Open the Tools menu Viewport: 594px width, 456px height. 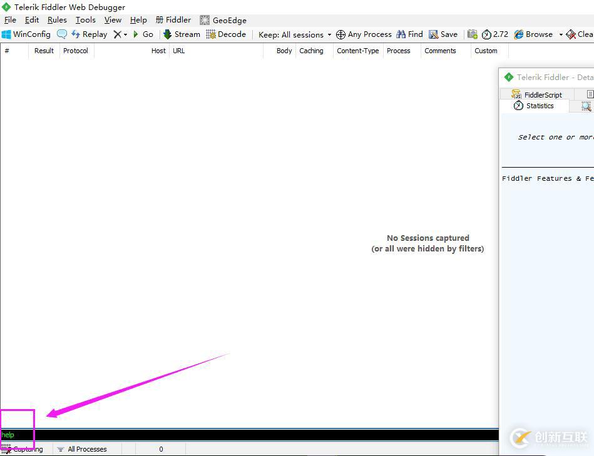[86, 20]
